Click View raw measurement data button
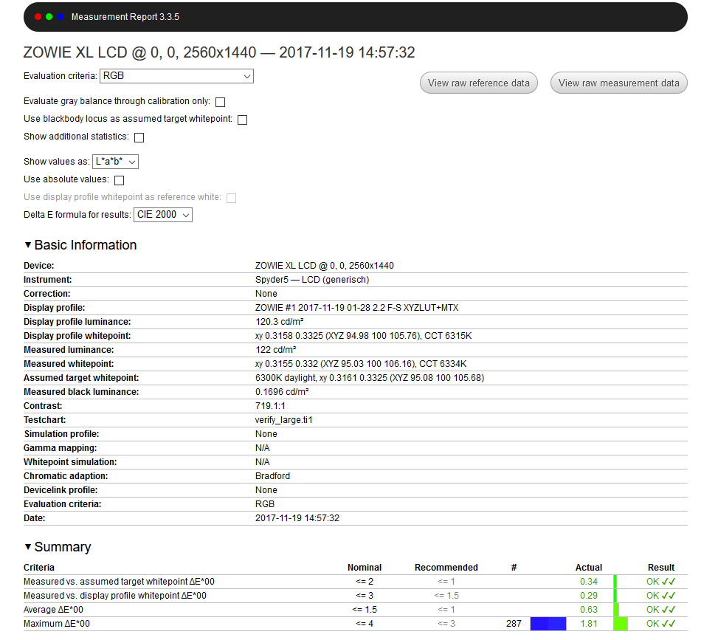 (618, 83)
